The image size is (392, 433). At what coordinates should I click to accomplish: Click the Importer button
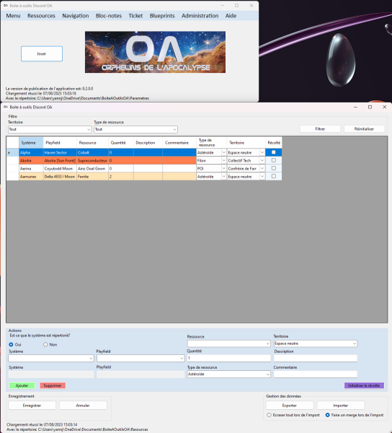coord(341,406)
